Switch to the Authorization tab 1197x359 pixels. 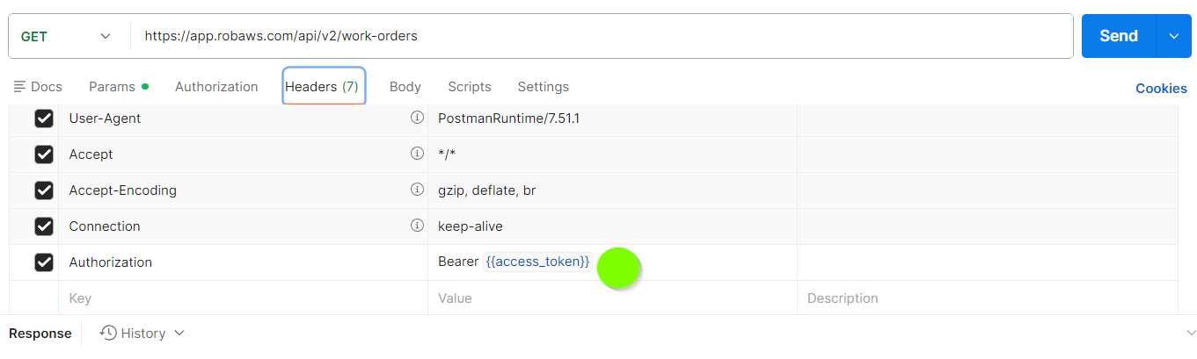click(x=216, y=87)
